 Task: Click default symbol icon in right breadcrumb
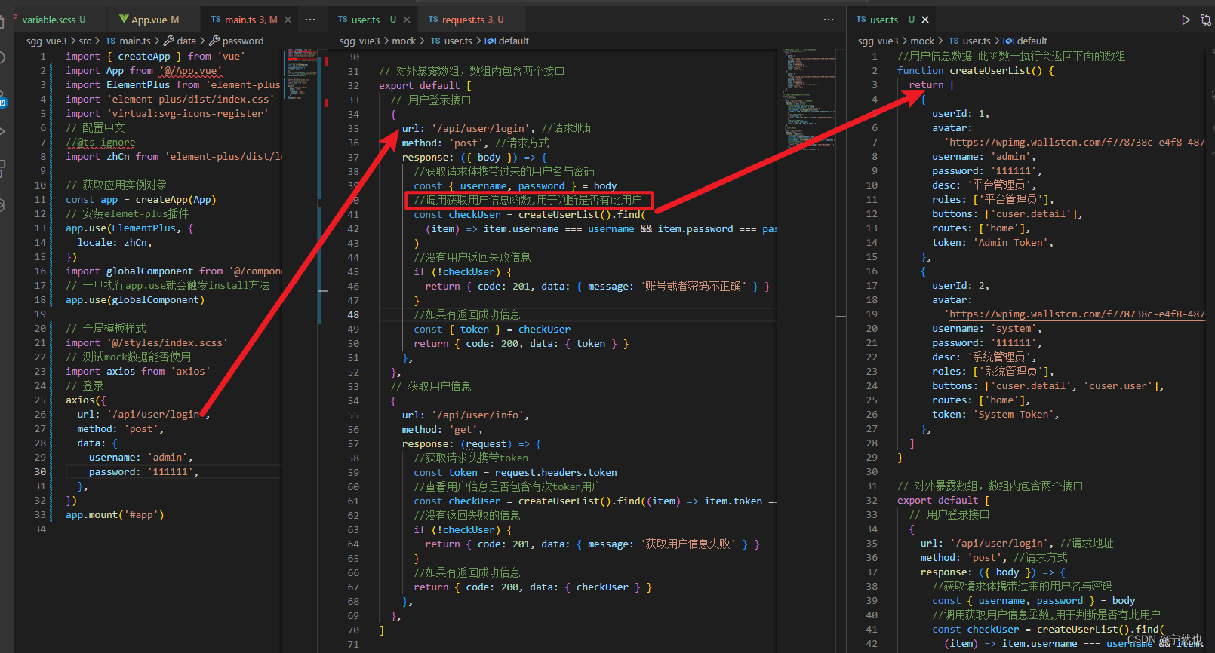(x=1009, y=41)
